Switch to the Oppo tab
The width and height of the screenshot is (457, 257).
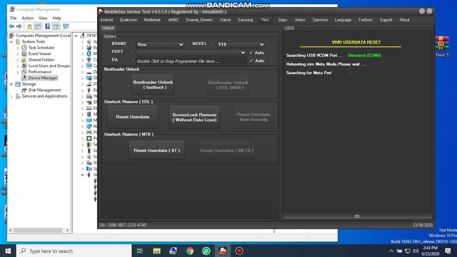tap(282, 20)
